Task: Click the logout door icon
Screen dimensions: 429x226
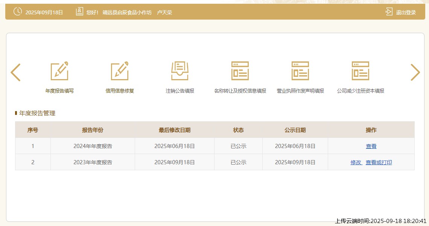Action: [389, 12]
